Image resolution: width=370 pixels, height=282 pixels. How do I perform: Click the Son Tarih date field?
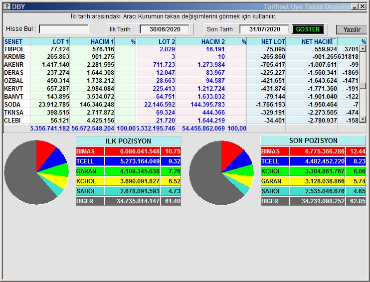tap(264, 29)
